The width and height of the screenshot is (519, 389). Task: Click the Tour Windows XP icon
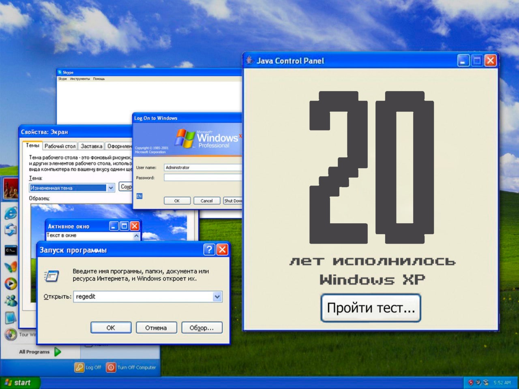pos(11,334)
